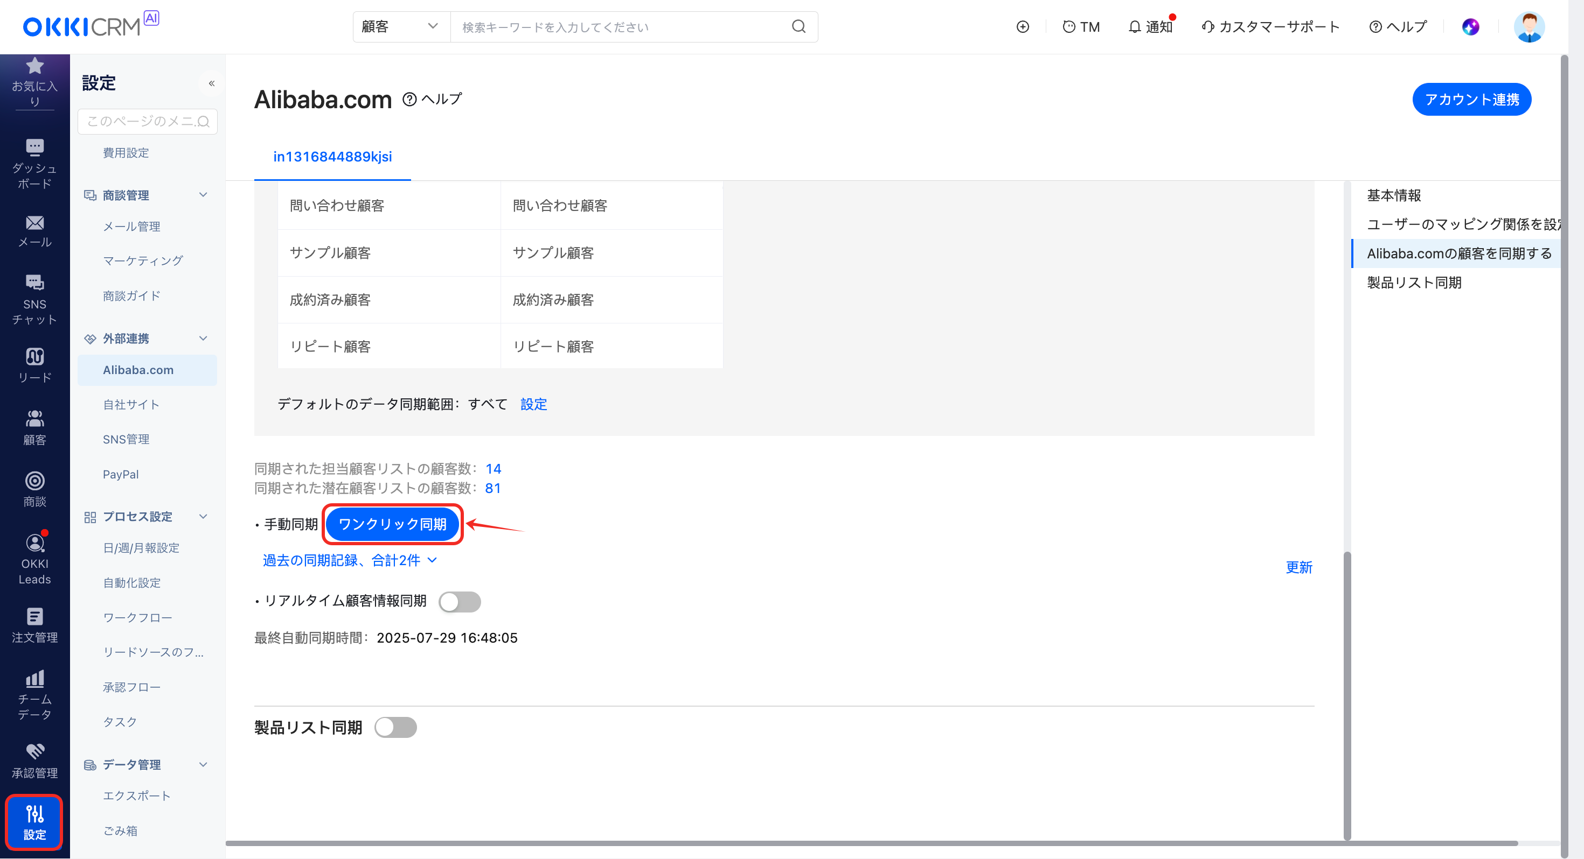This screenshot has height=859, width=1584.
Task: Click the search magnifier icon in top bar
Action: coord(798,26)
